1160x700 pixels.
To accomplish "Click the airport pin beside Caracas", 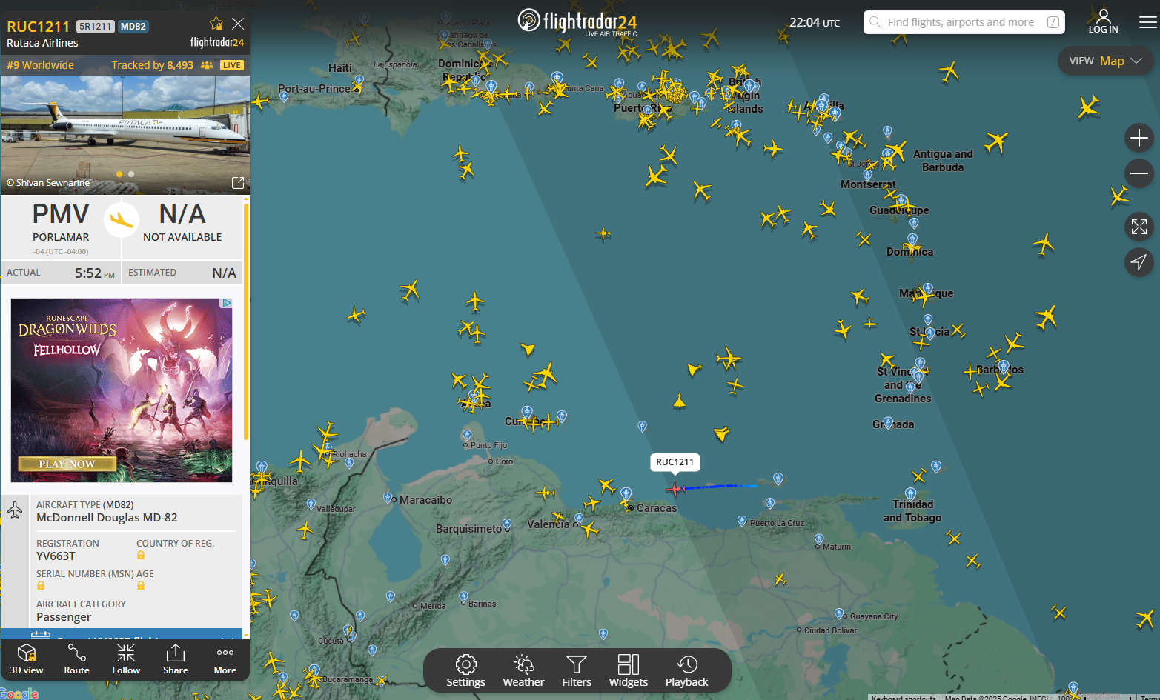I will pos(626,494).
